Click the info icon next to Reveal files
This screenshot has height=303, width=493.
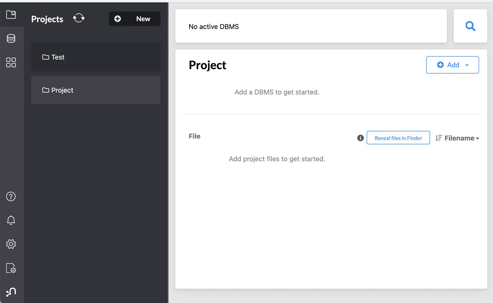pos(360,138)
